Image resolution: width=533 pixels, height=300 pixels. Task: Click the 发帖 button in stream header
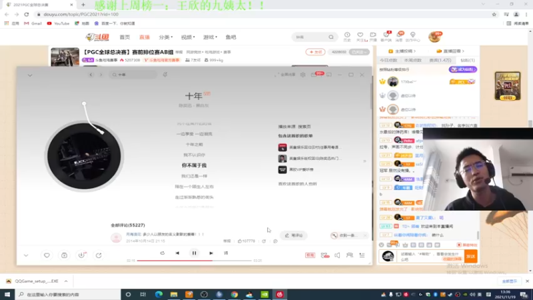[315, 52]
